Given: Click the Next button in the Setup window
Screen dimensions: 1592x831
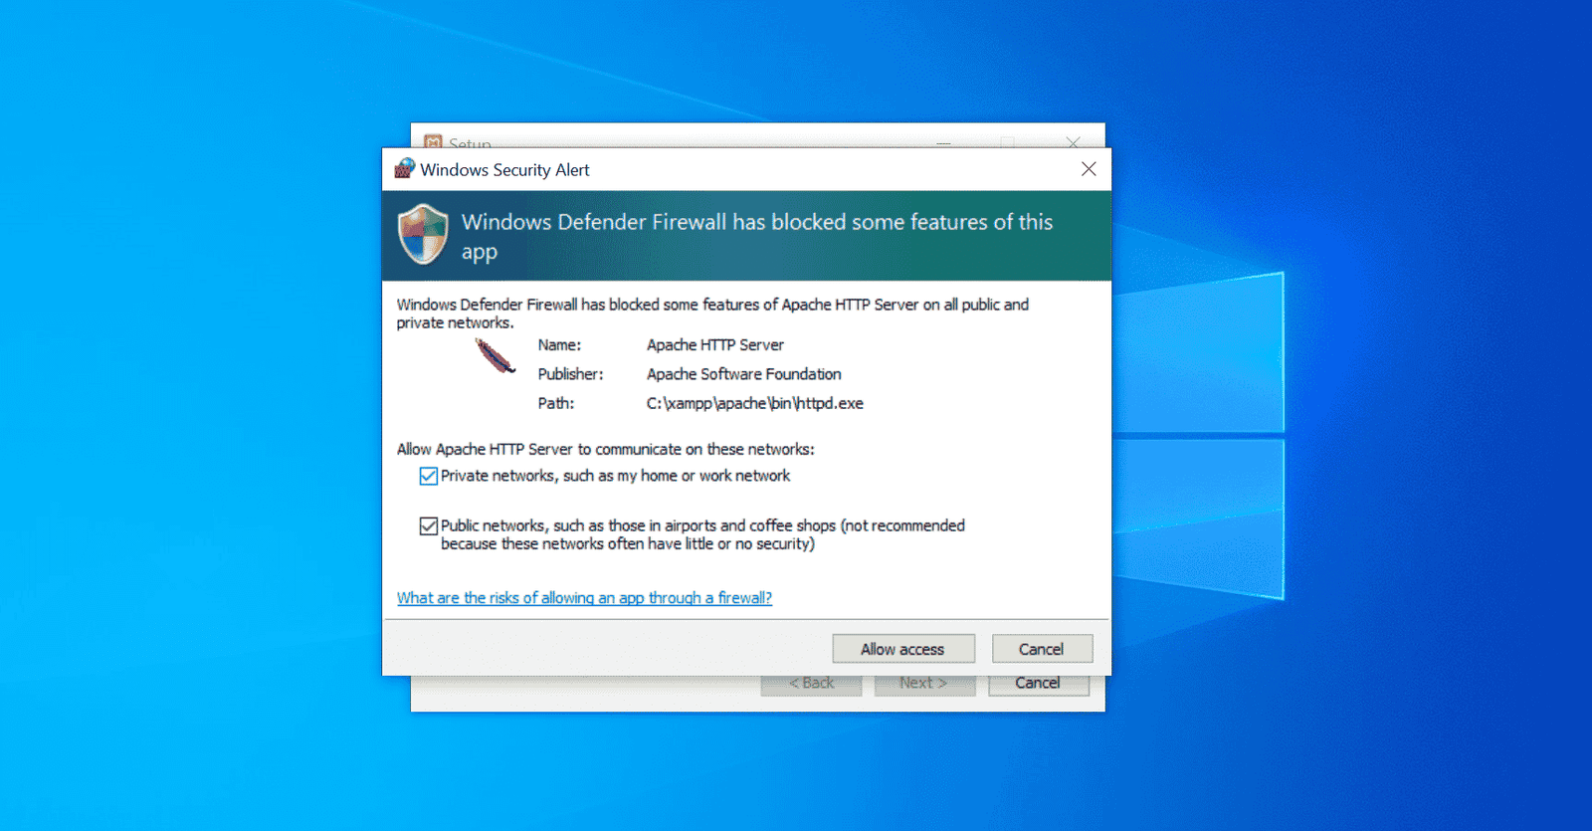Looking at the screenshot, I should click(924, 684).
